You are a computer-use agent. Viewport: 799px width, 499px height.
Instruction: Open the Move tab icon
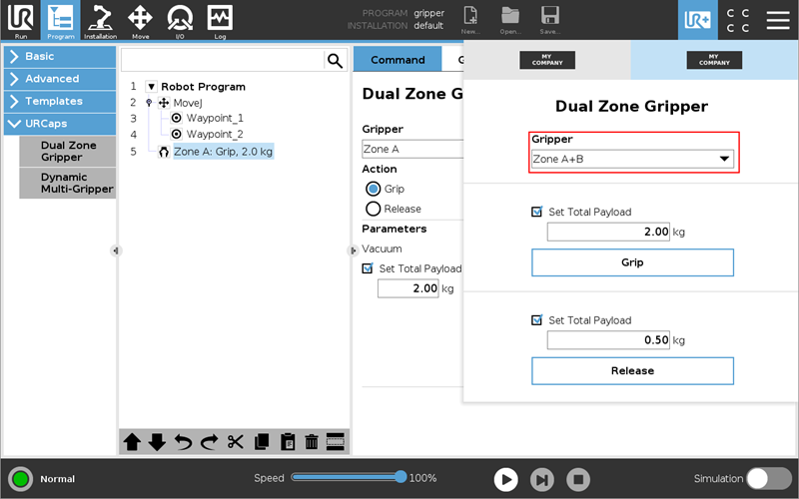point(140,19)
